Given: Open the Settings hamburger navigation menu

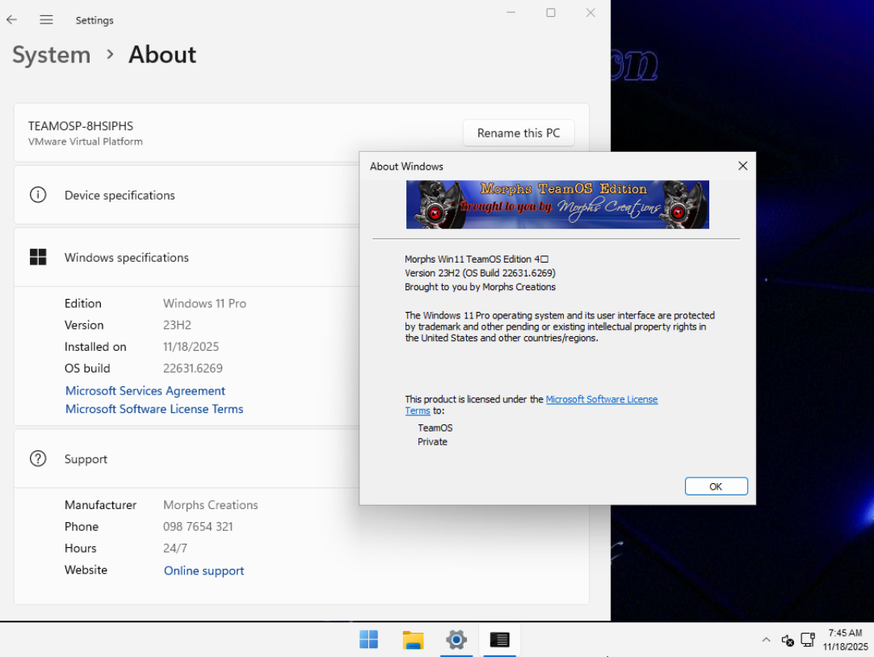Looking at the screenshot, I should coord(46,20).
